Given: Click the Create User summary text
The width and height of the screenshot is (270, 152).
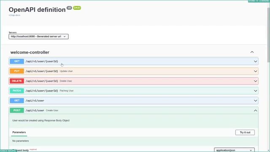Looking at the screenshot, I should [x=52, y=111].
